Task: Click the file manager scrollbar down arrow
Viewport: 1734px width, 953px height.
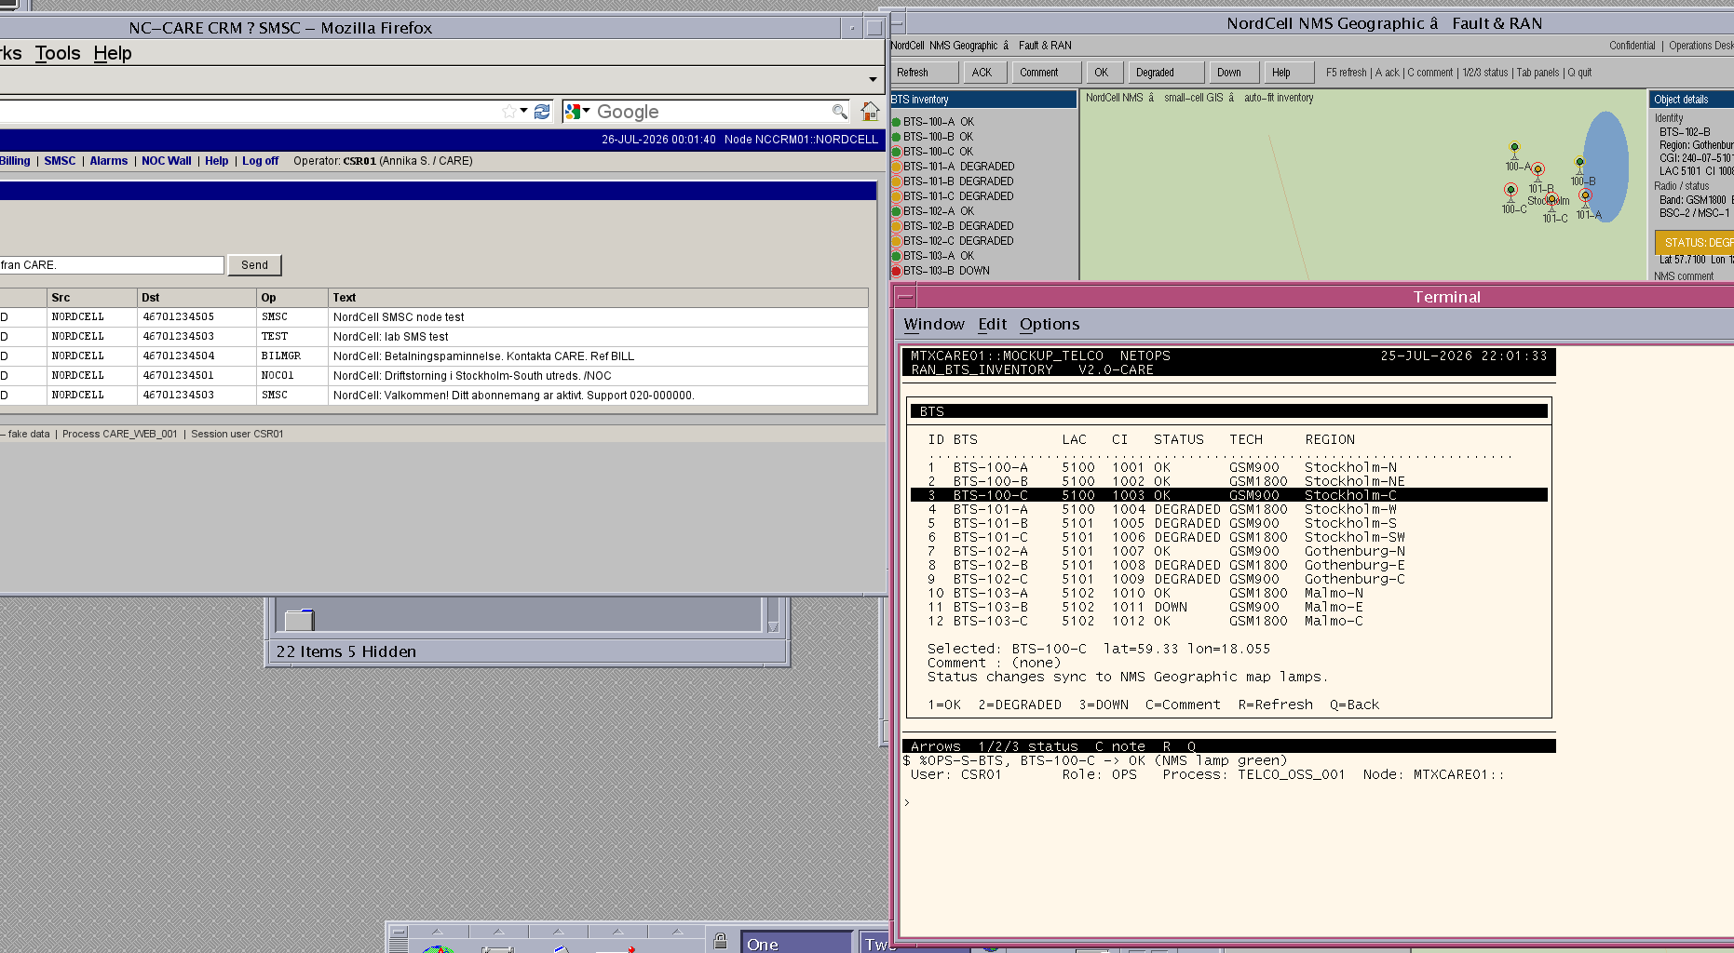Action: [772, 626]
